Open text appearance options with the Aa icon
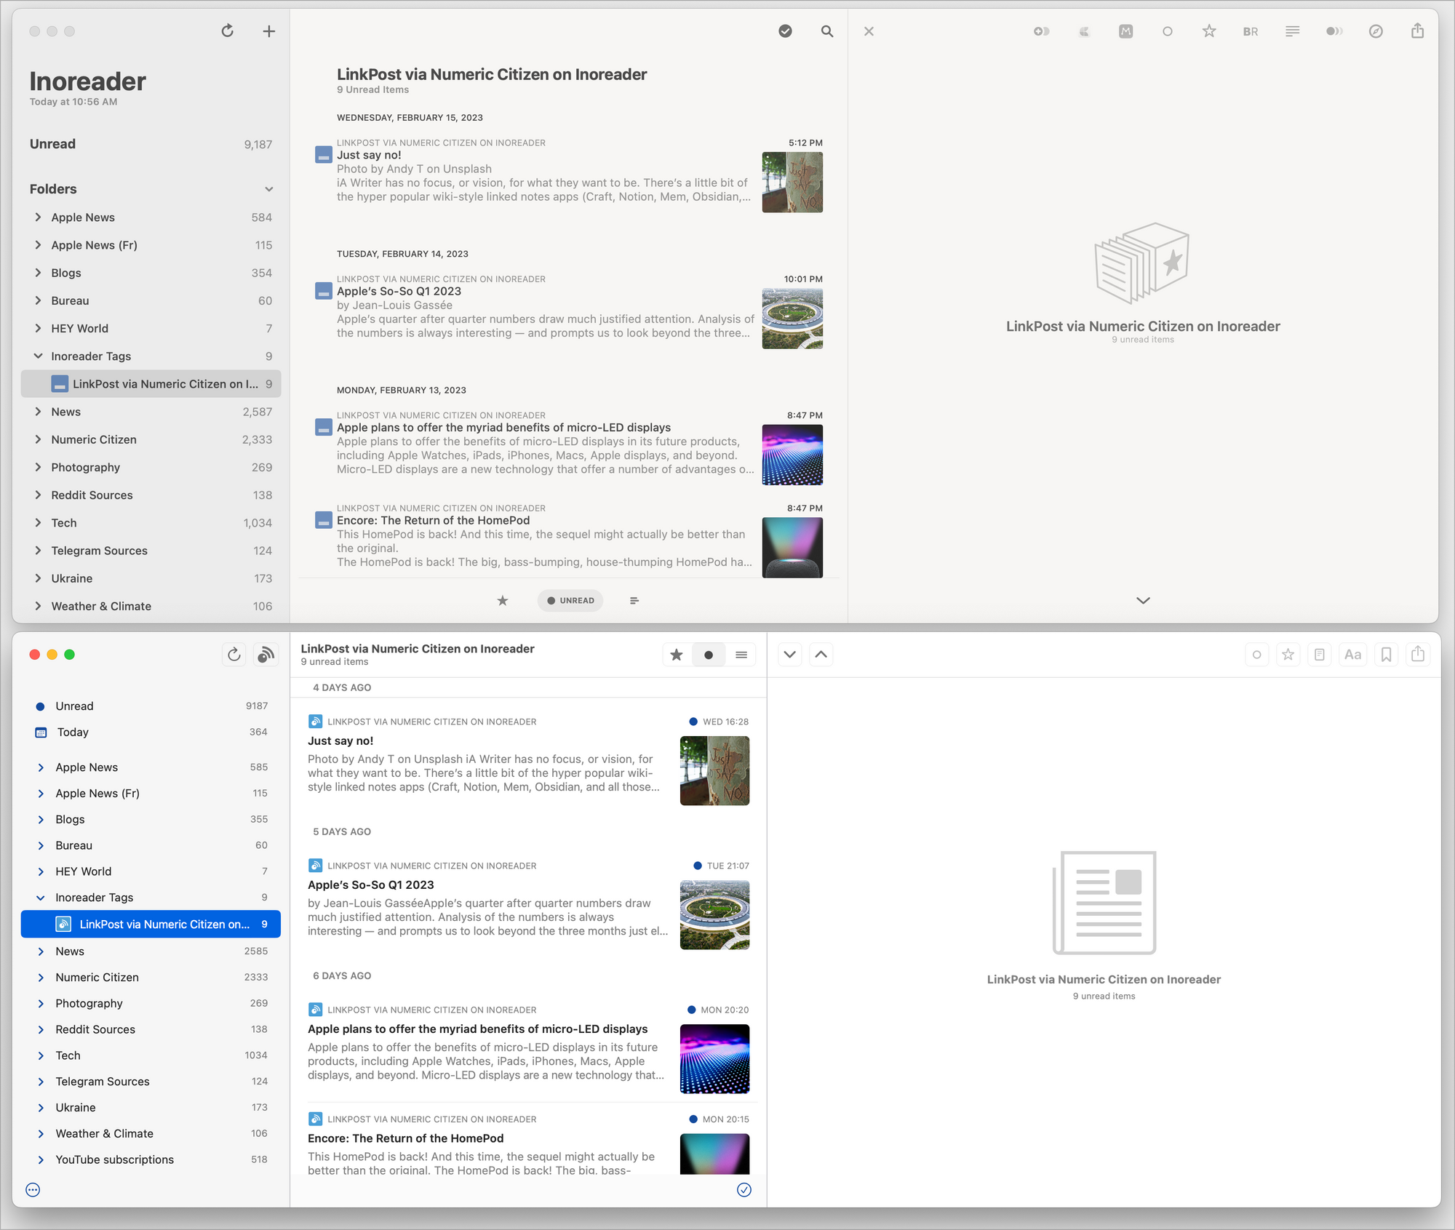This screenshot has width=1455, height=1230. 1352,654
